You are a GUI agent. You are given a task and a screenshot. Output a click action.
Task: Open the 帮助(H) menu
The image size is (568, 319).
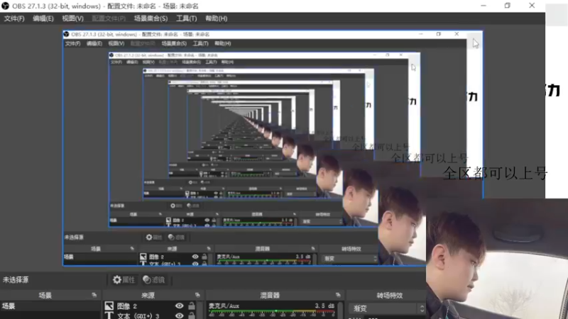tap(217, 18)
